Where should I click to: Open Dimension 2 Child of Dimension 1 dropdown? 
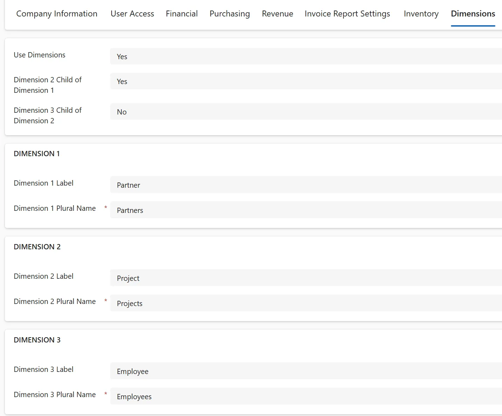pos(306,81)
